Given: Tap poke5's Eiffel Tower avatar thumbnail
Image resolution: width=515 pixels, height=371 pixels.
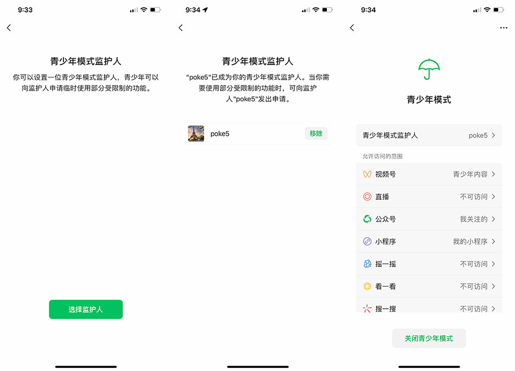Looking at the screenshot, I should point(196,134).
